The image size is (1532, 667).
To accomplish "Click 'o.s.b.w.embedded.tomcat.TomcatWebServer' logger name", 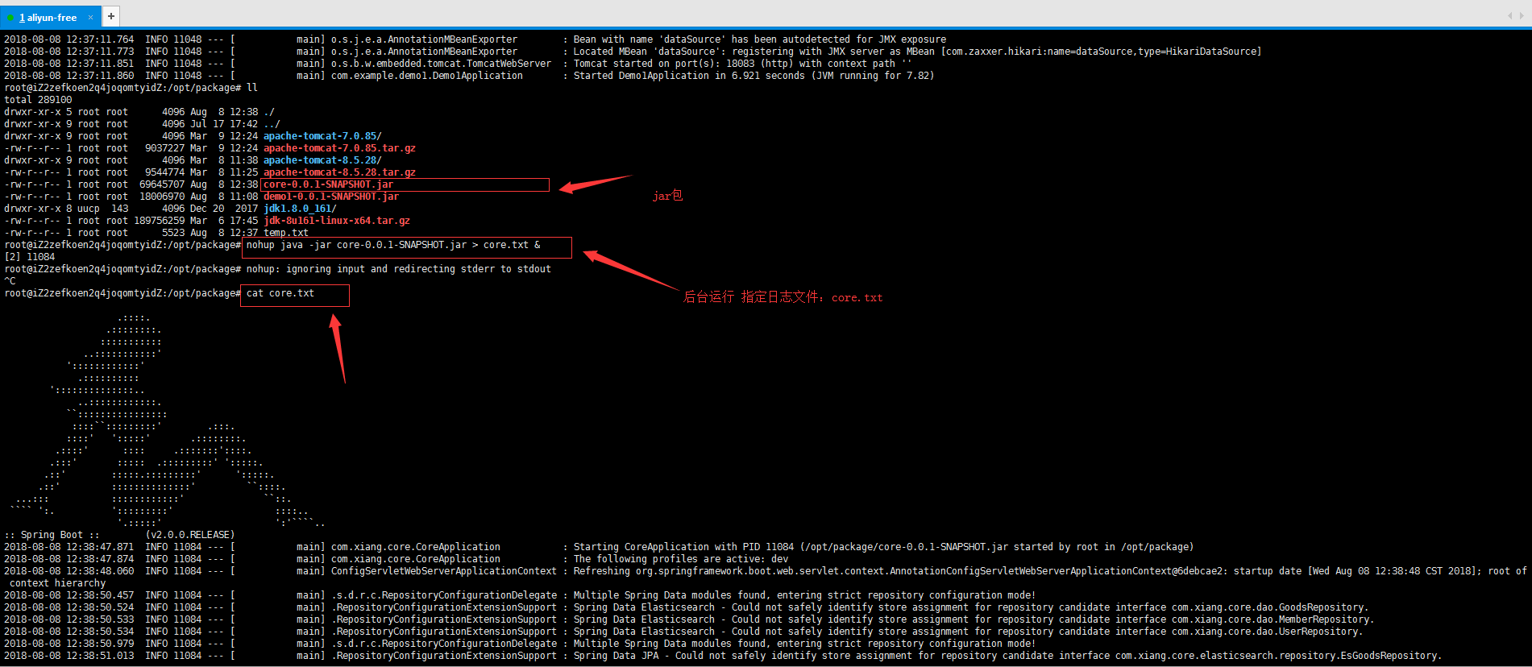I will pos(441,64).
